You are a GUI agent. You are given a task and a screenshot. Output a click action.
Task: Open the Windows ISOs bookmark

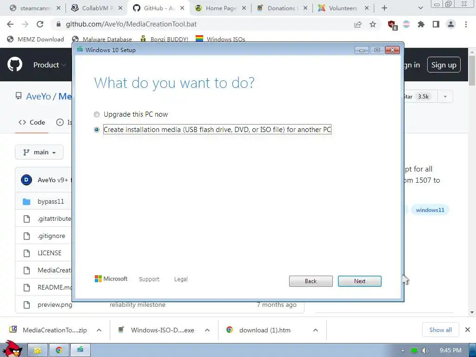point(220,39)
